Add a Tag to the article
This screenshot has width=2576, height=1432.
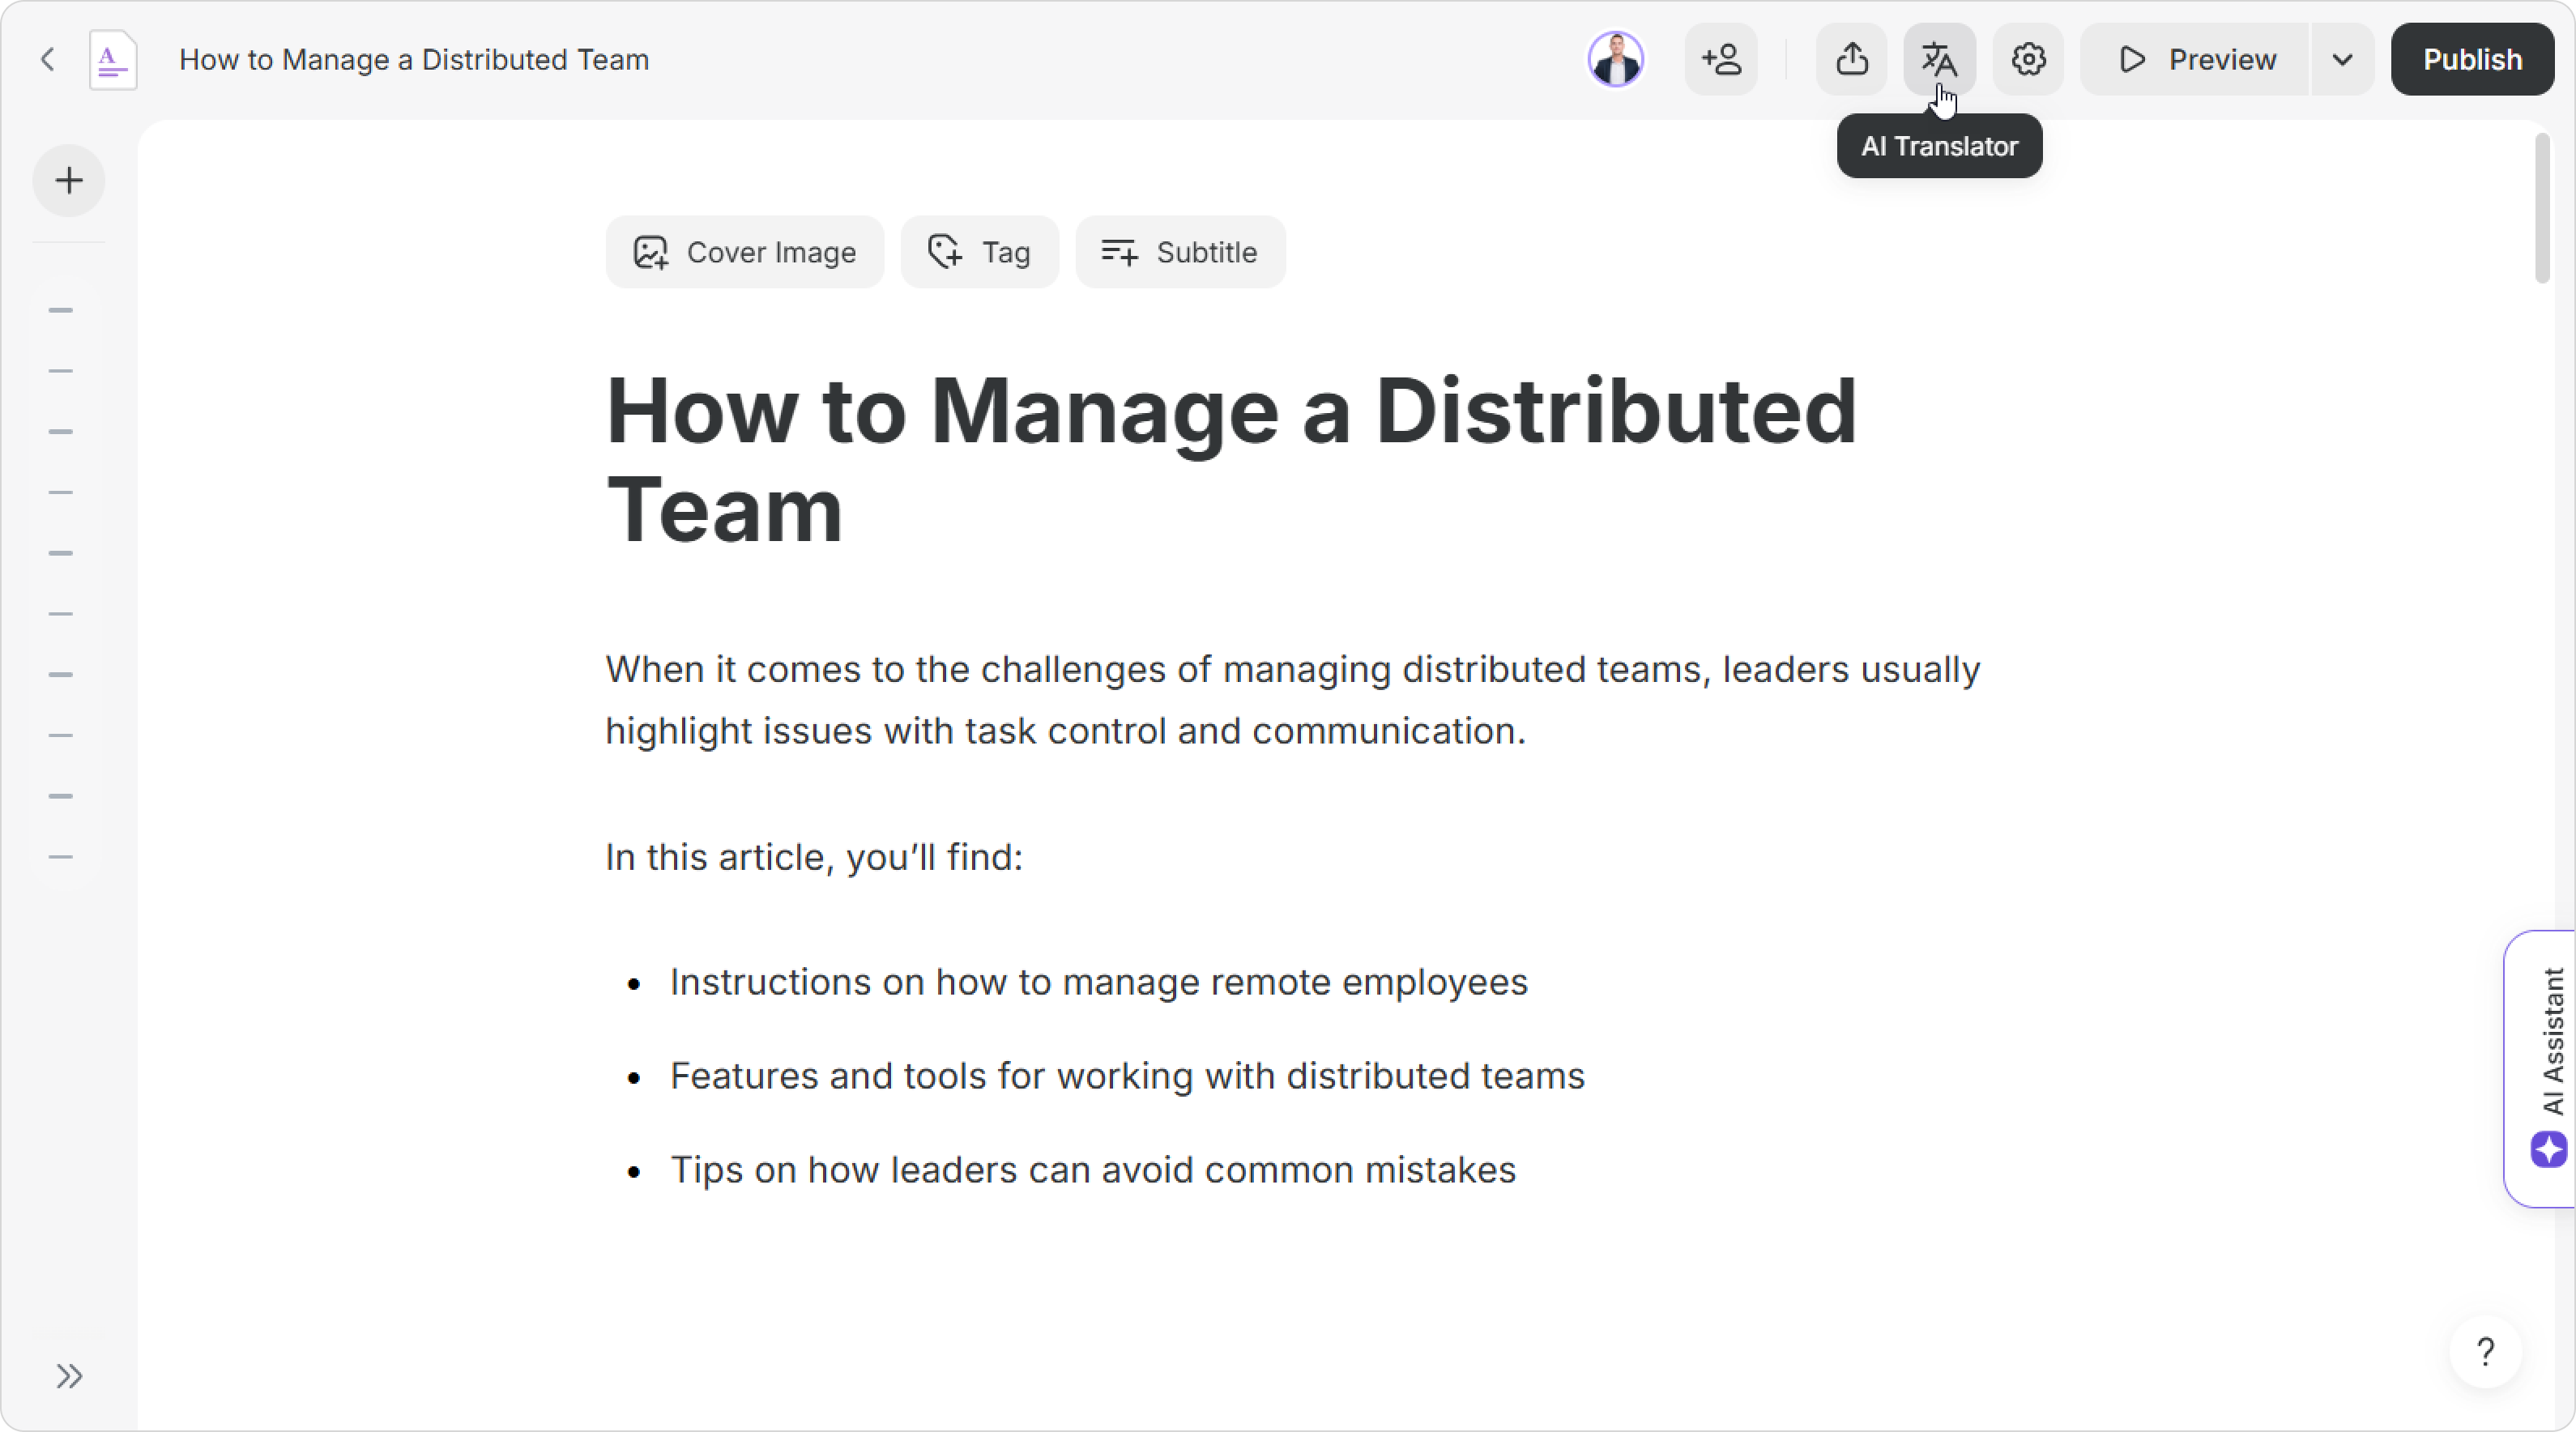[979, 252]
